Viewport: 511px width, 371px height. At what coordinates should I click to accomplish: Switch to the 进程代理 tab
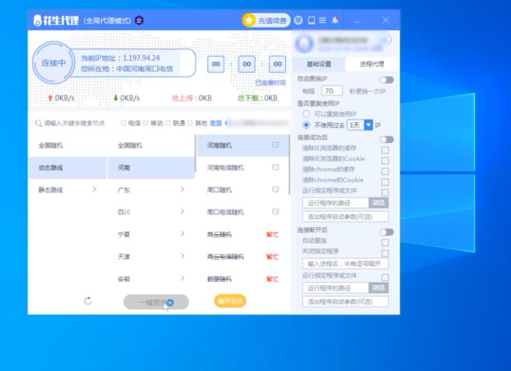click(x=372, y=64)
